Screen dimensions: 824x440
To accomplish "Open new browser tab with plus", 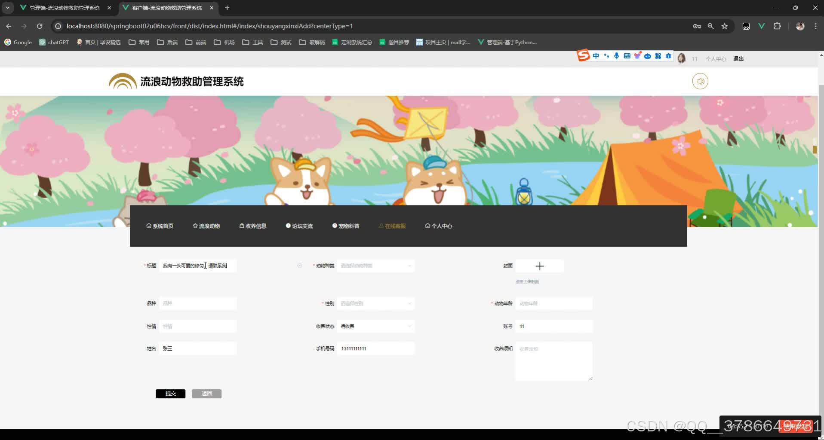I will click(227, 8).
